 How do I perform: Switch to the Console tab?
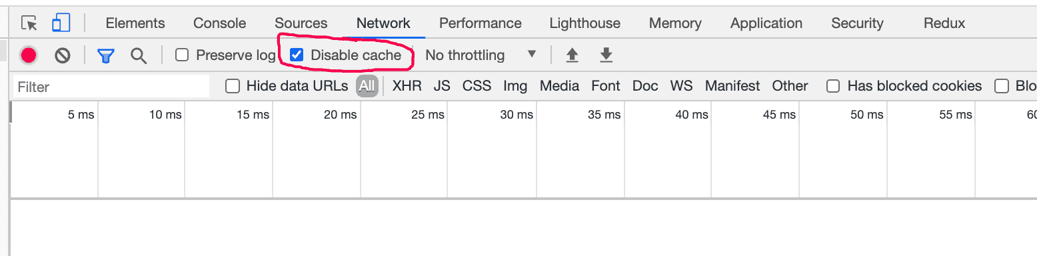tap(219, 23)
